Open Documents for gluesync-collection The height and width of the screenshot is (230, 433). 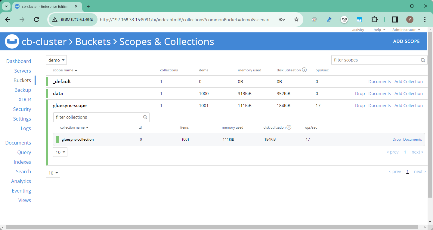coord(413,139)
